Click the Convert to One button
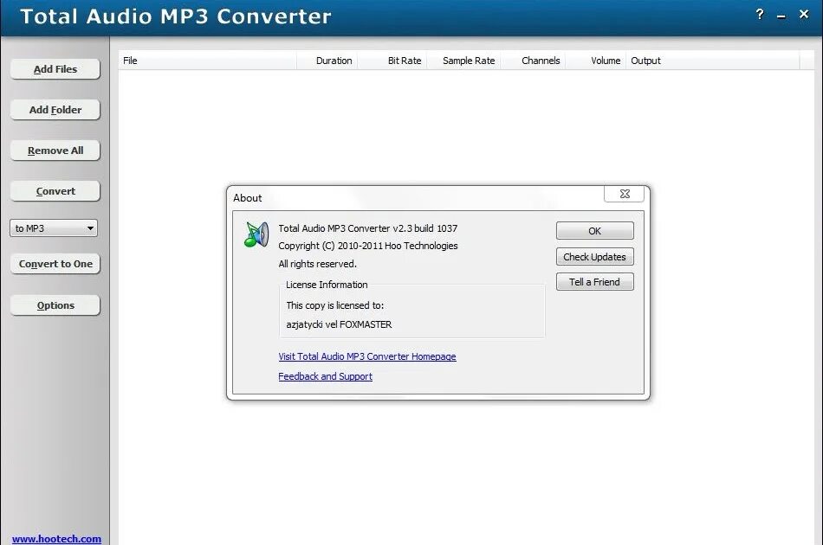823x545 pixels. coord(55,264)
